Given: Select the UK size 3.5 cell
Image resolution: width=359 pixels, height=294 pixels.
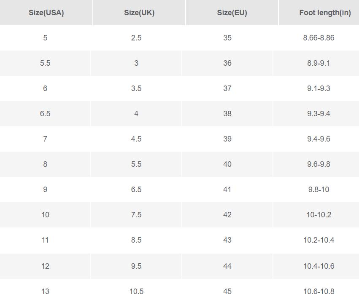Looking at the screenshot, I should coord(136,88).
